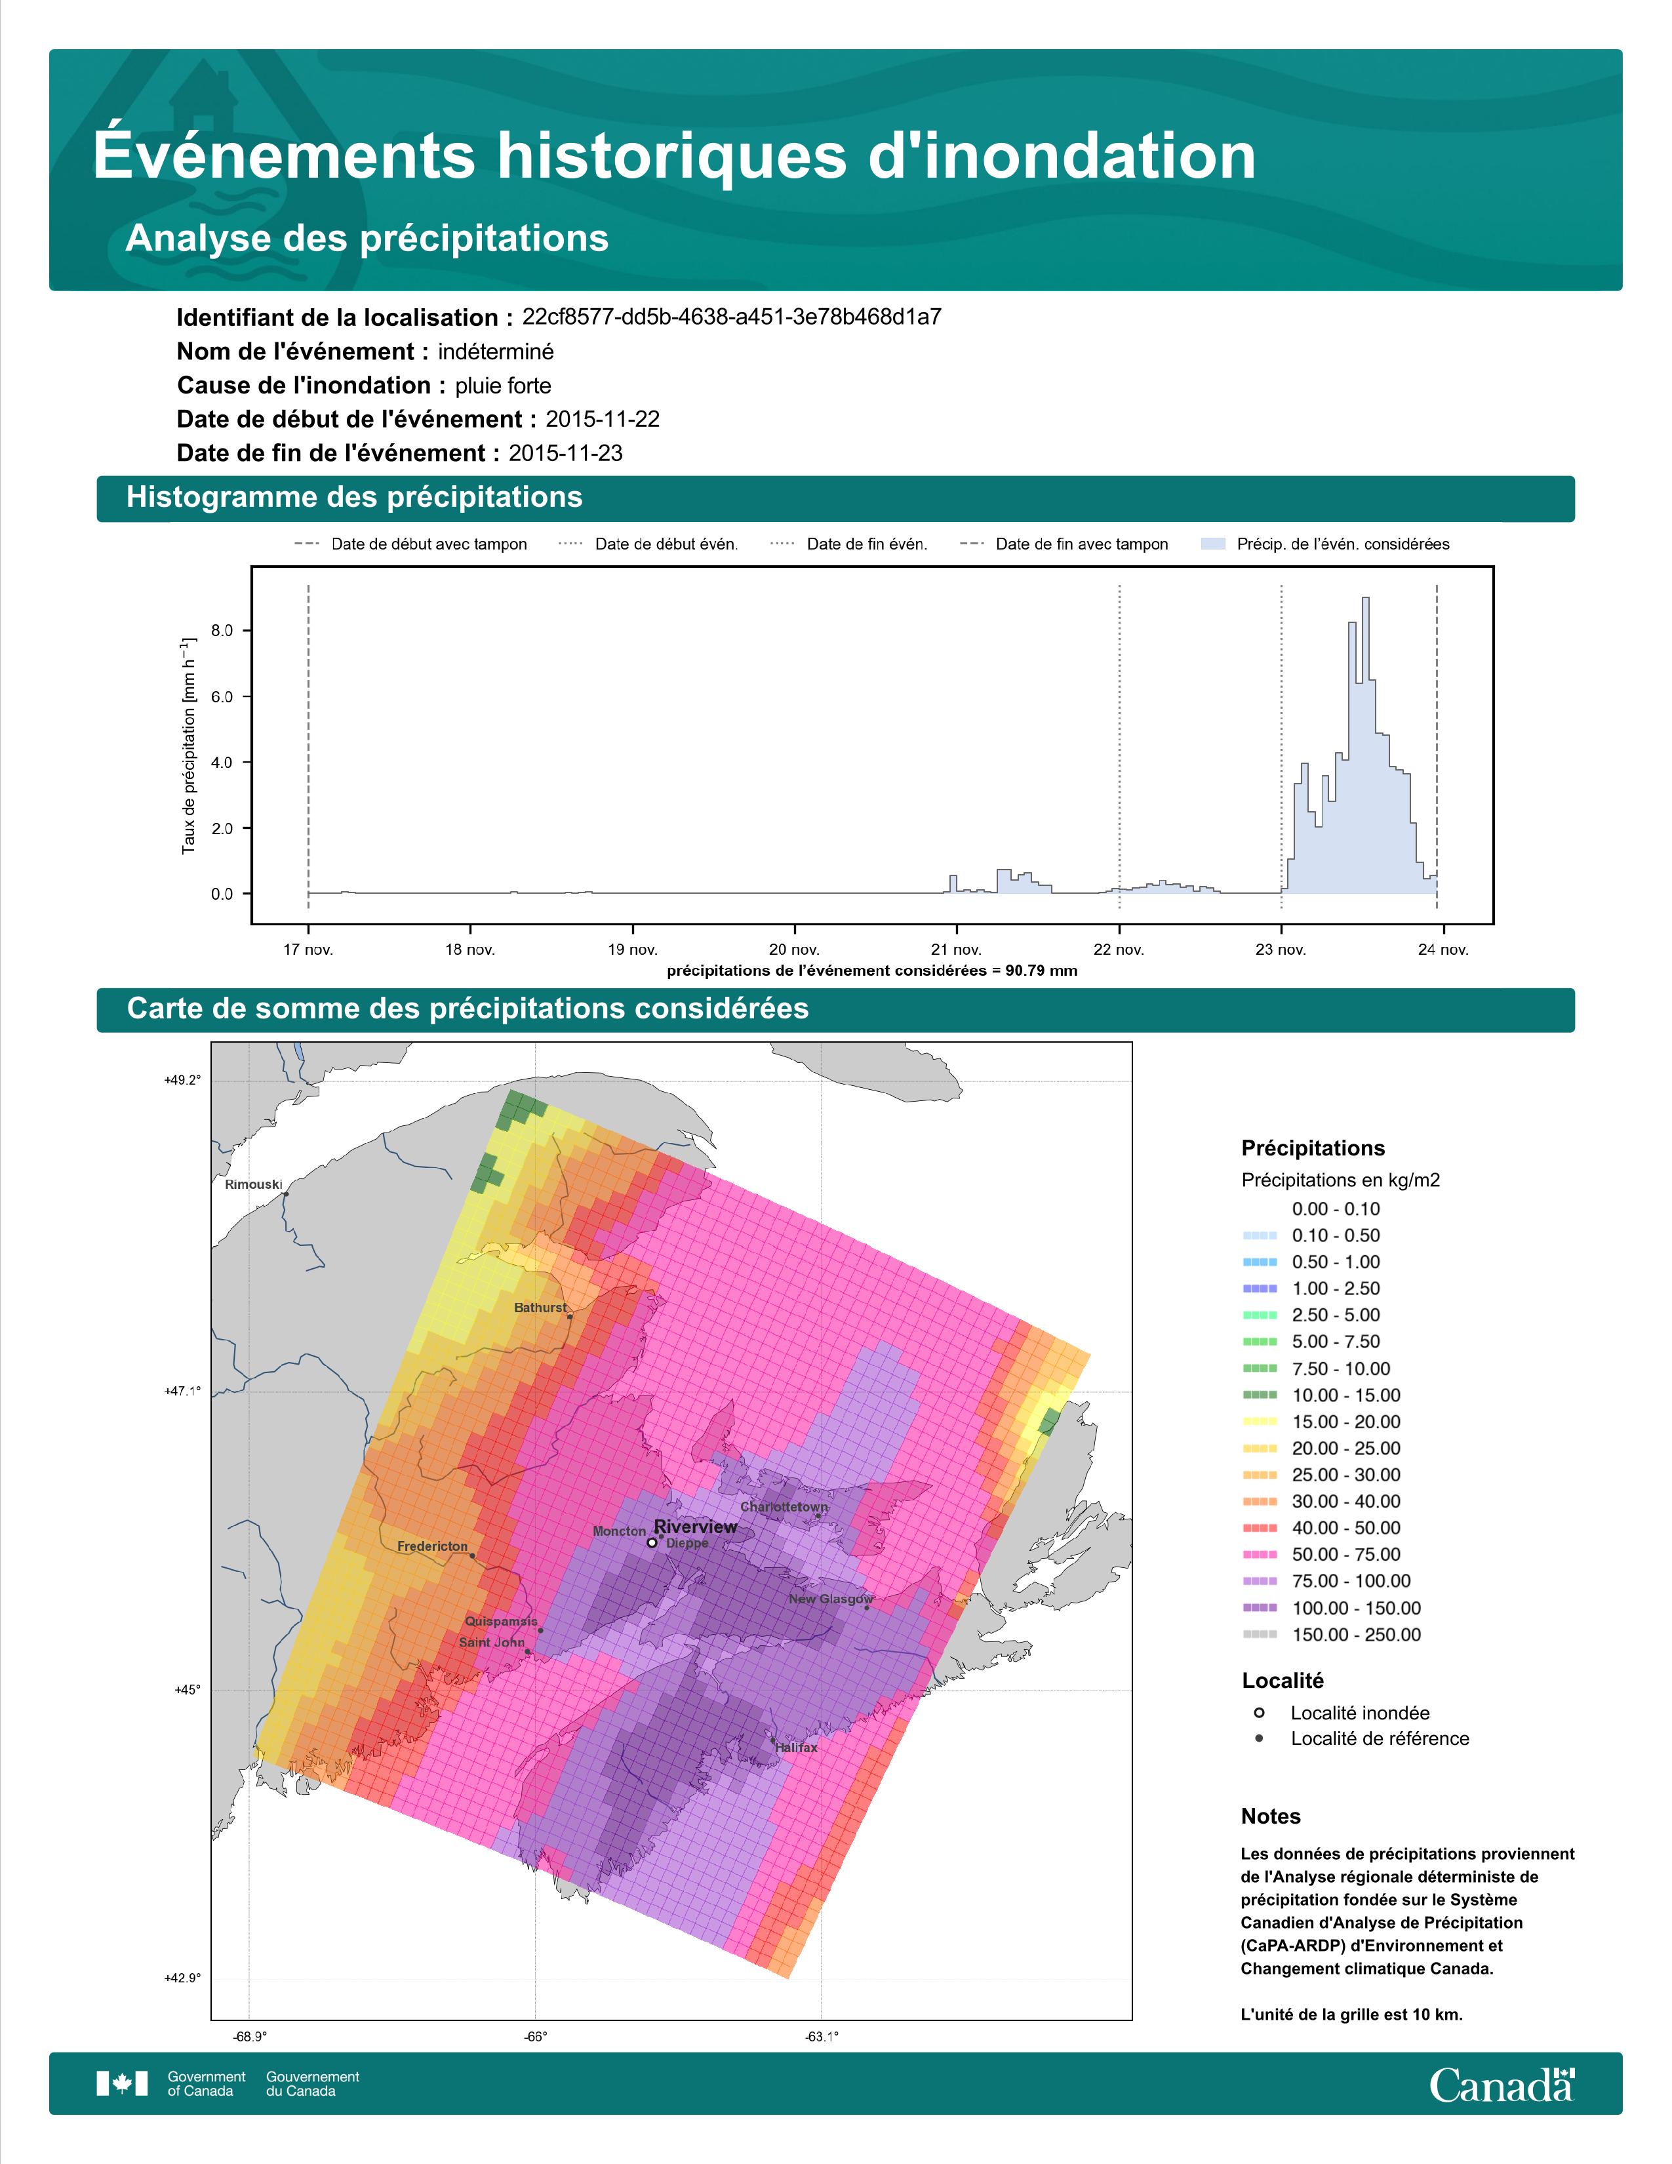Image resolution: width=1672 pixels, height=2164 pixels.
Task: Click the New Glasgow label on the map
Action: click(831, 1599)
